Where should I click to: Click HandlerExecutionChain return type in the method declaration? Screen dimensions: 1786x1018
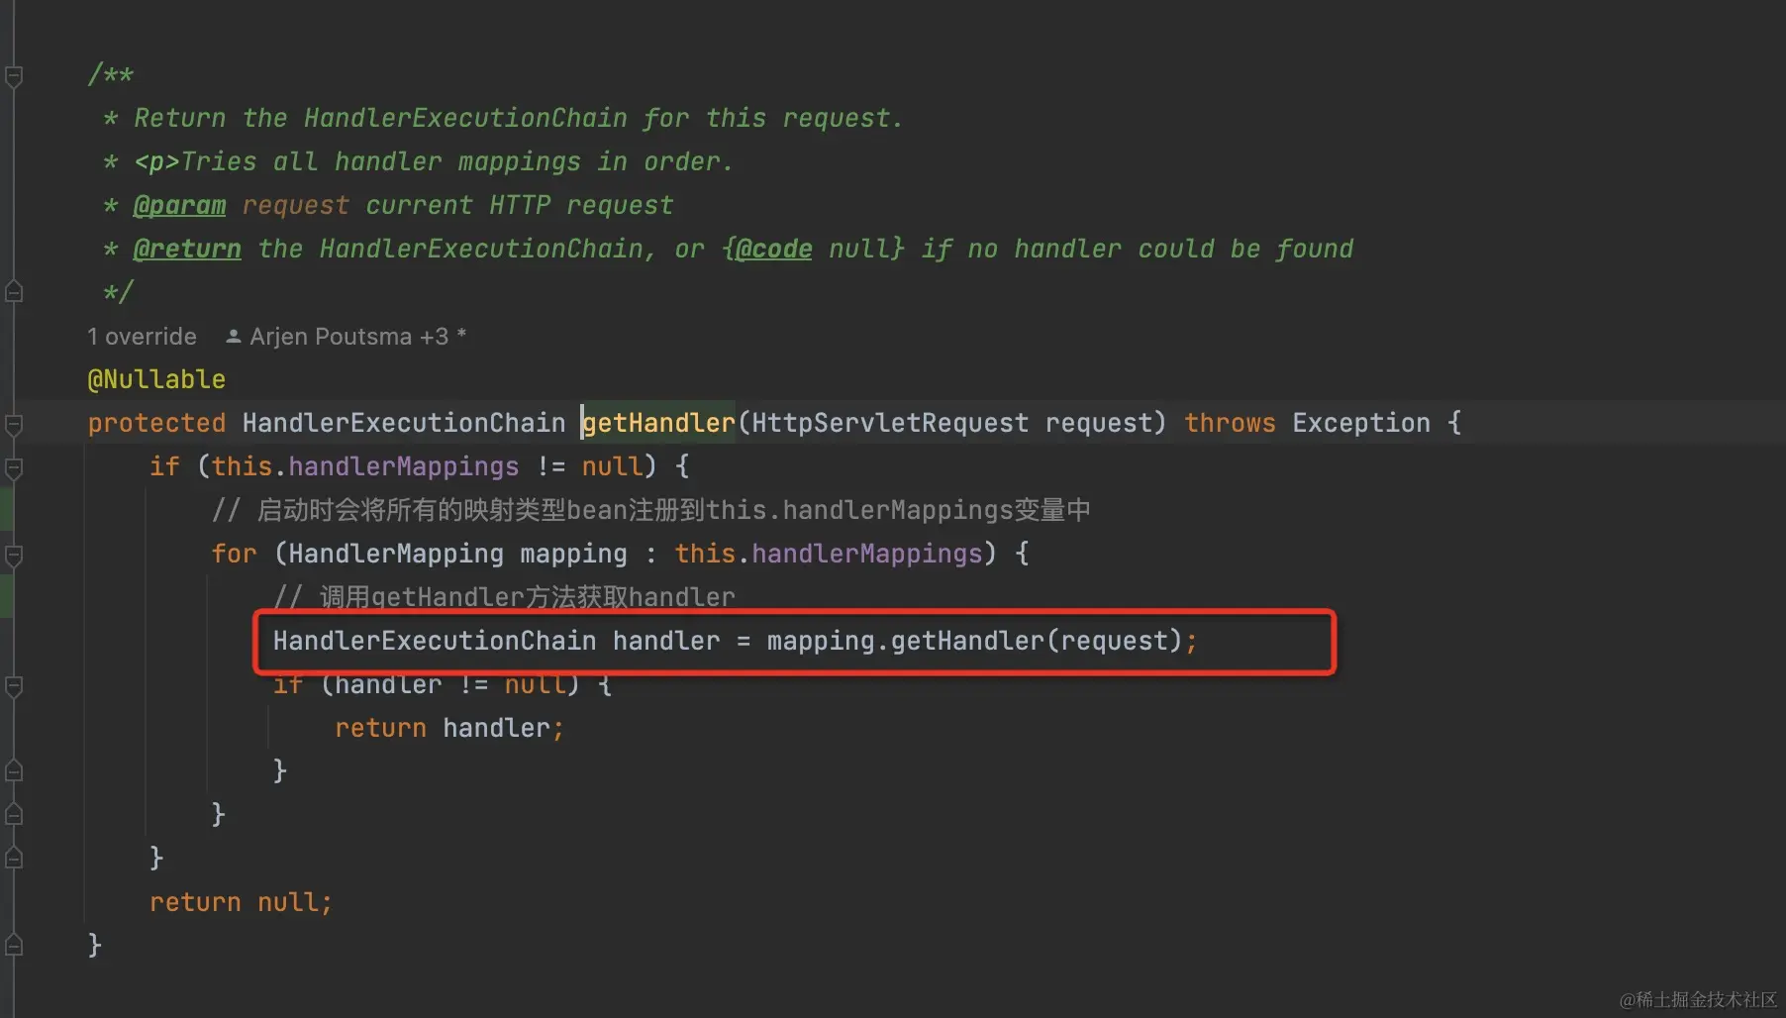pos(404,423)
